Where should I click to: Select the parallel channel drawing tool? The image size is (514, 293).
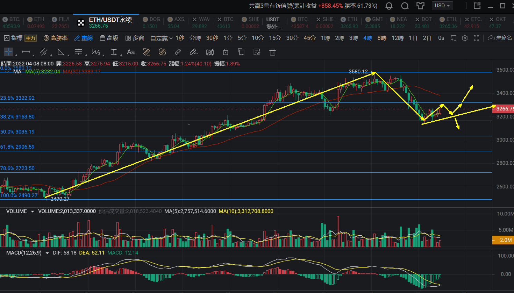pos(44,52)
